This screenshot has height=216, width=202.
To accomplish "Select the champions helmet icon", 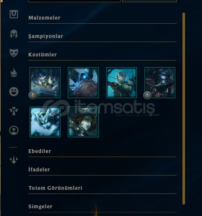I will coord(14,34).
